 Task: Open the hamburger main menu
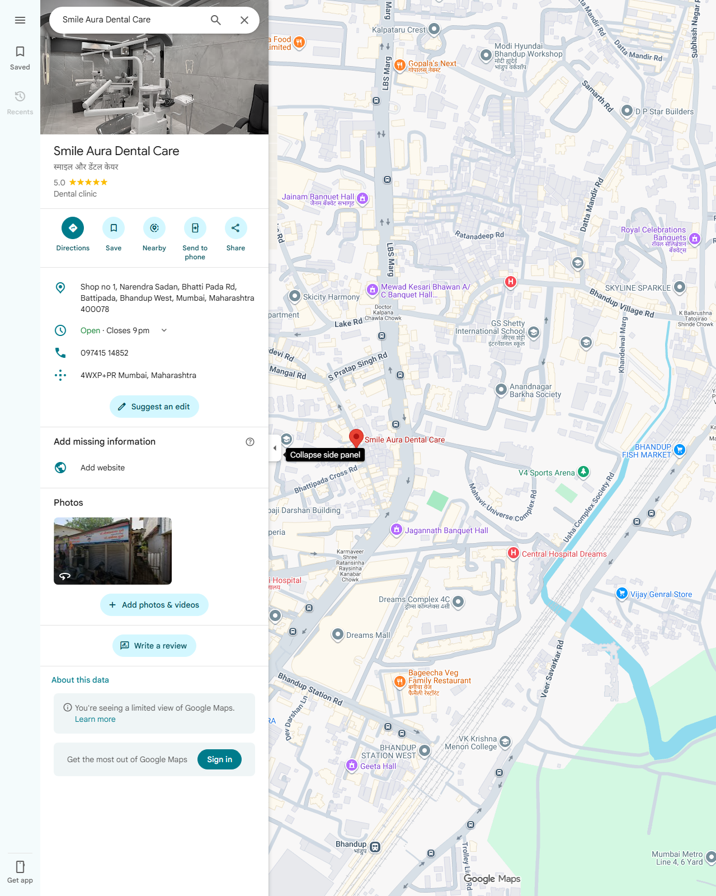point(20,20)
